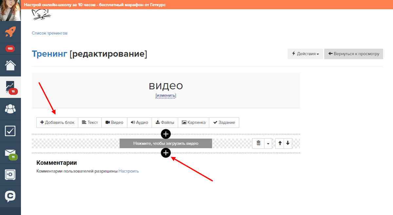The image size is (393, 215).
Task: Open the chat bubble sidebar icon
Action: [x=10, y=196]
